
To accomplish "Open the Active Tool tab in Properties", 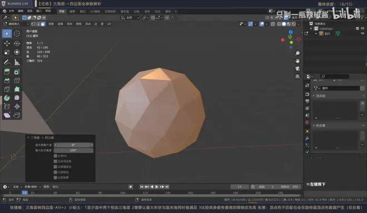I will pyautogui.click(x=308, y=85).
